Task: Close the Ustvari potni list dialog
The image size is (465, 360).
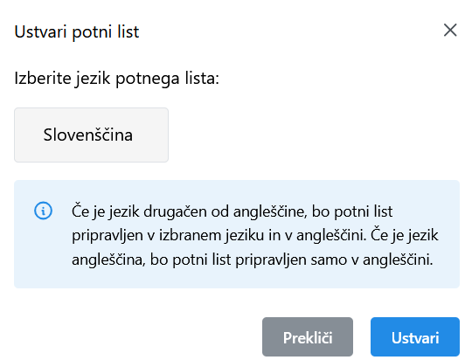Action: click(x=450, y=31)
